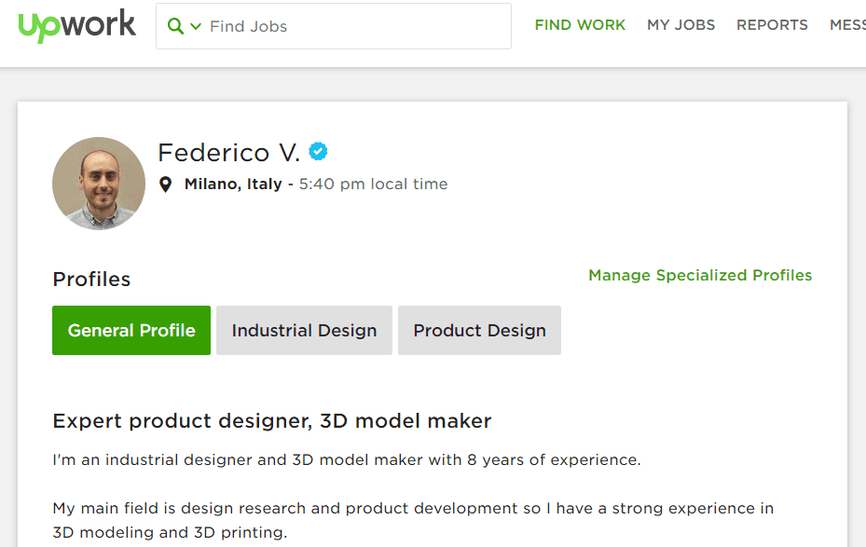Click the blue verified badge

coord(319,151)
